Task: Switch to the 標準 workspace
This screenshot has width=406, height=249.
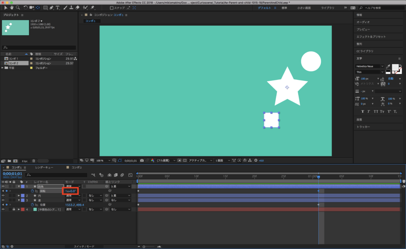Action: (284, 8)
